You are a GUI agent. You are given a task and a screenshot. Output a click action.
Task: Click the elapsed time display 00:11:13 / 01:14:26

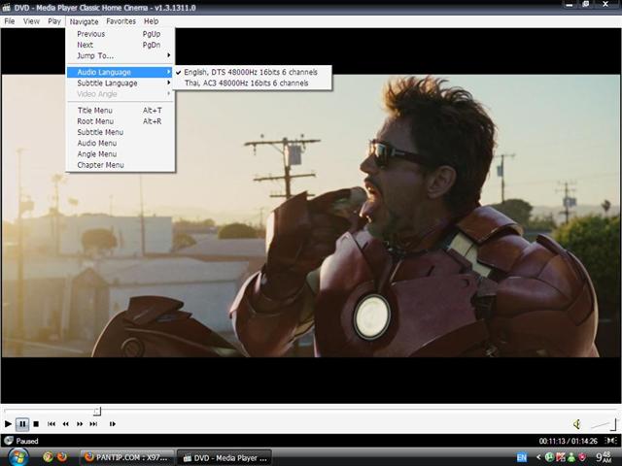click(x=568, y=441)
